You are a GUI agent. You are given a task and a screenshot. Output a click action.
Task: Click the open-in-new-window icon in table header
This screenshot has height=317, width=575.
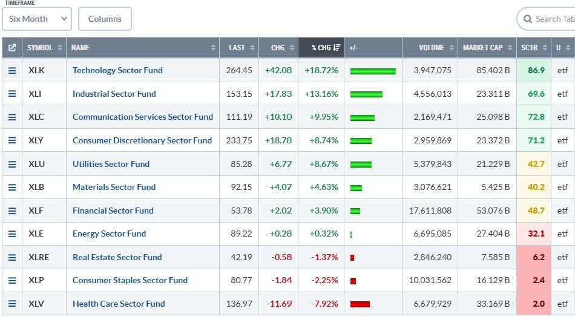point(11,48)
